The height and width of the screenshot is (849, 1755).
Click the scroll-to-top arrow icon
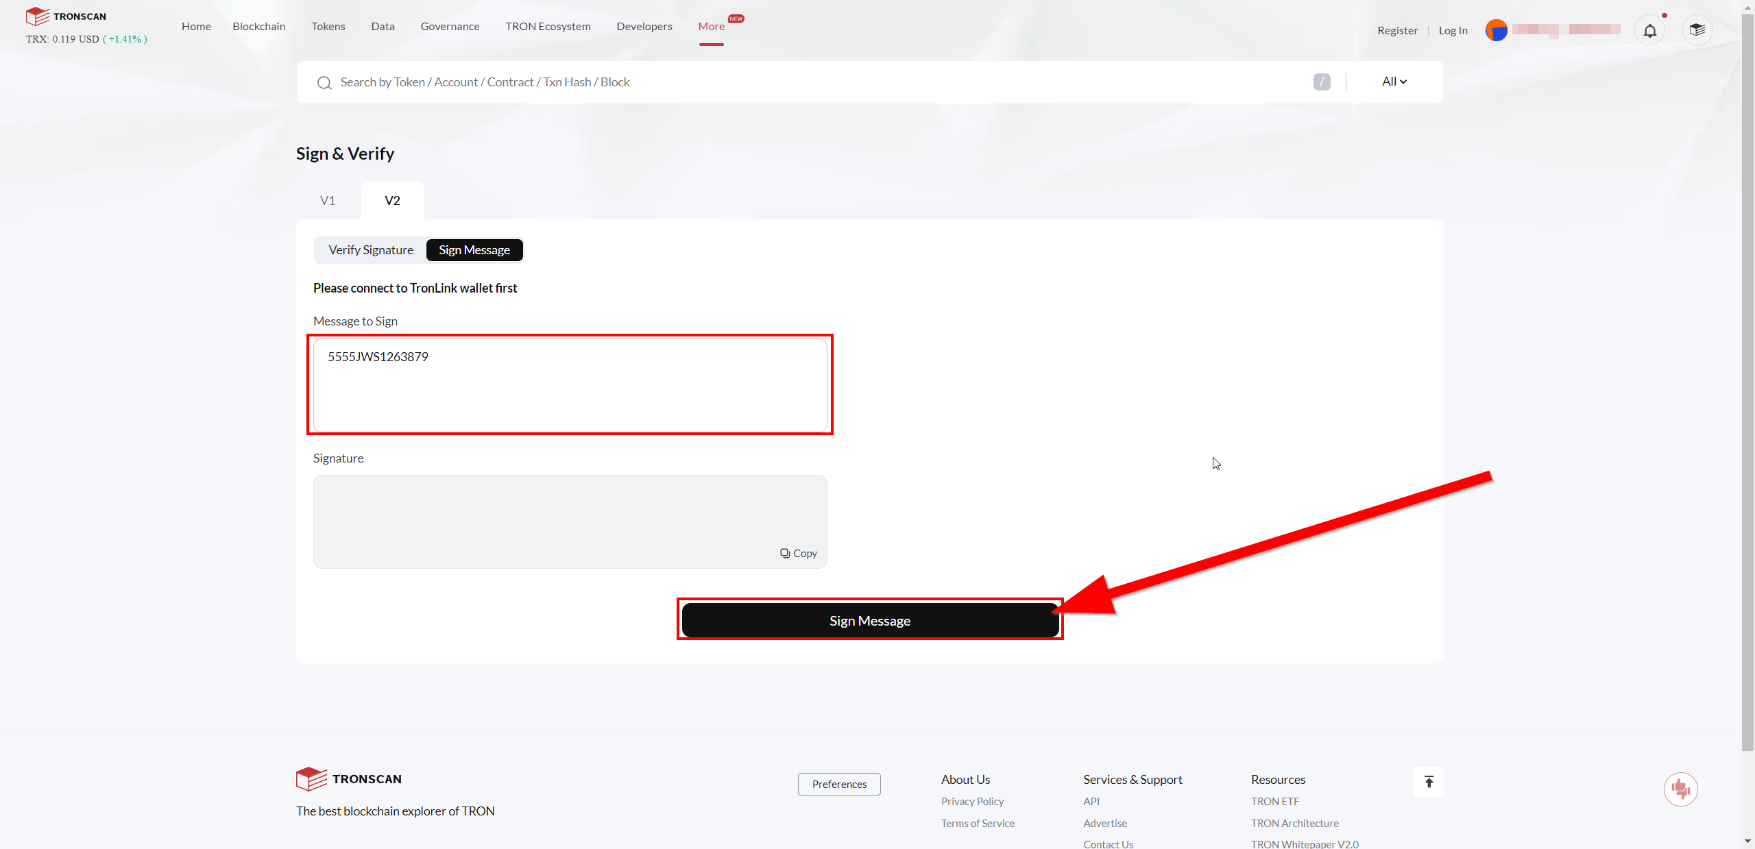tap(1429, 782)
